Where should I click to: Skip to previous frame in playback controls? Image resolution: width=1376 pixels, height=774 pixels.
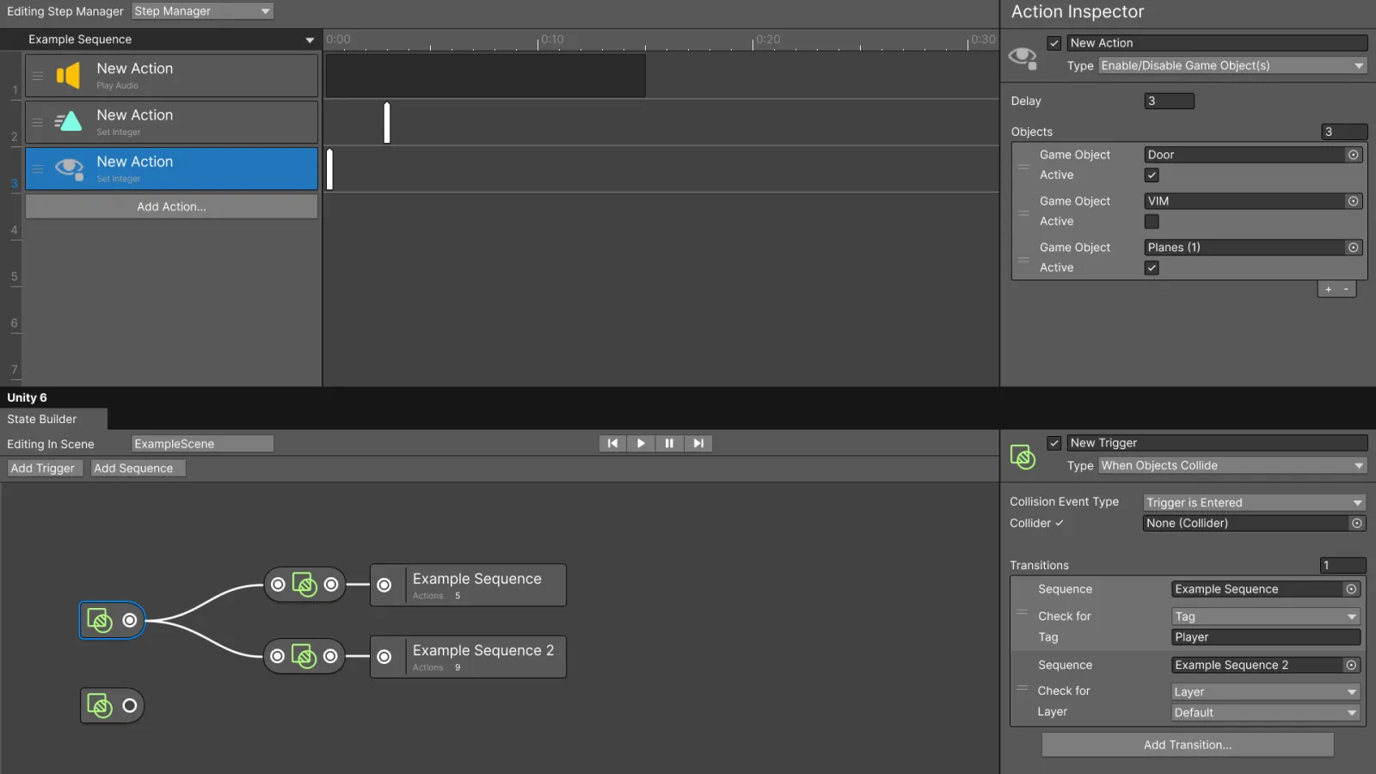612,444
